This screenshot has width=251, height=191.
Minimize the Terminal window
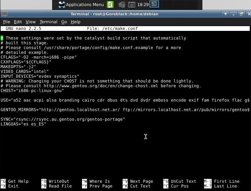(234, 14)
